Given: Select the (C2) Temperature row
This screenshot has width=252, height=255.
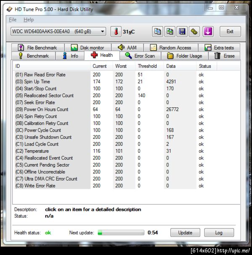Looking at the screenshot, I should tap(115, 151).
